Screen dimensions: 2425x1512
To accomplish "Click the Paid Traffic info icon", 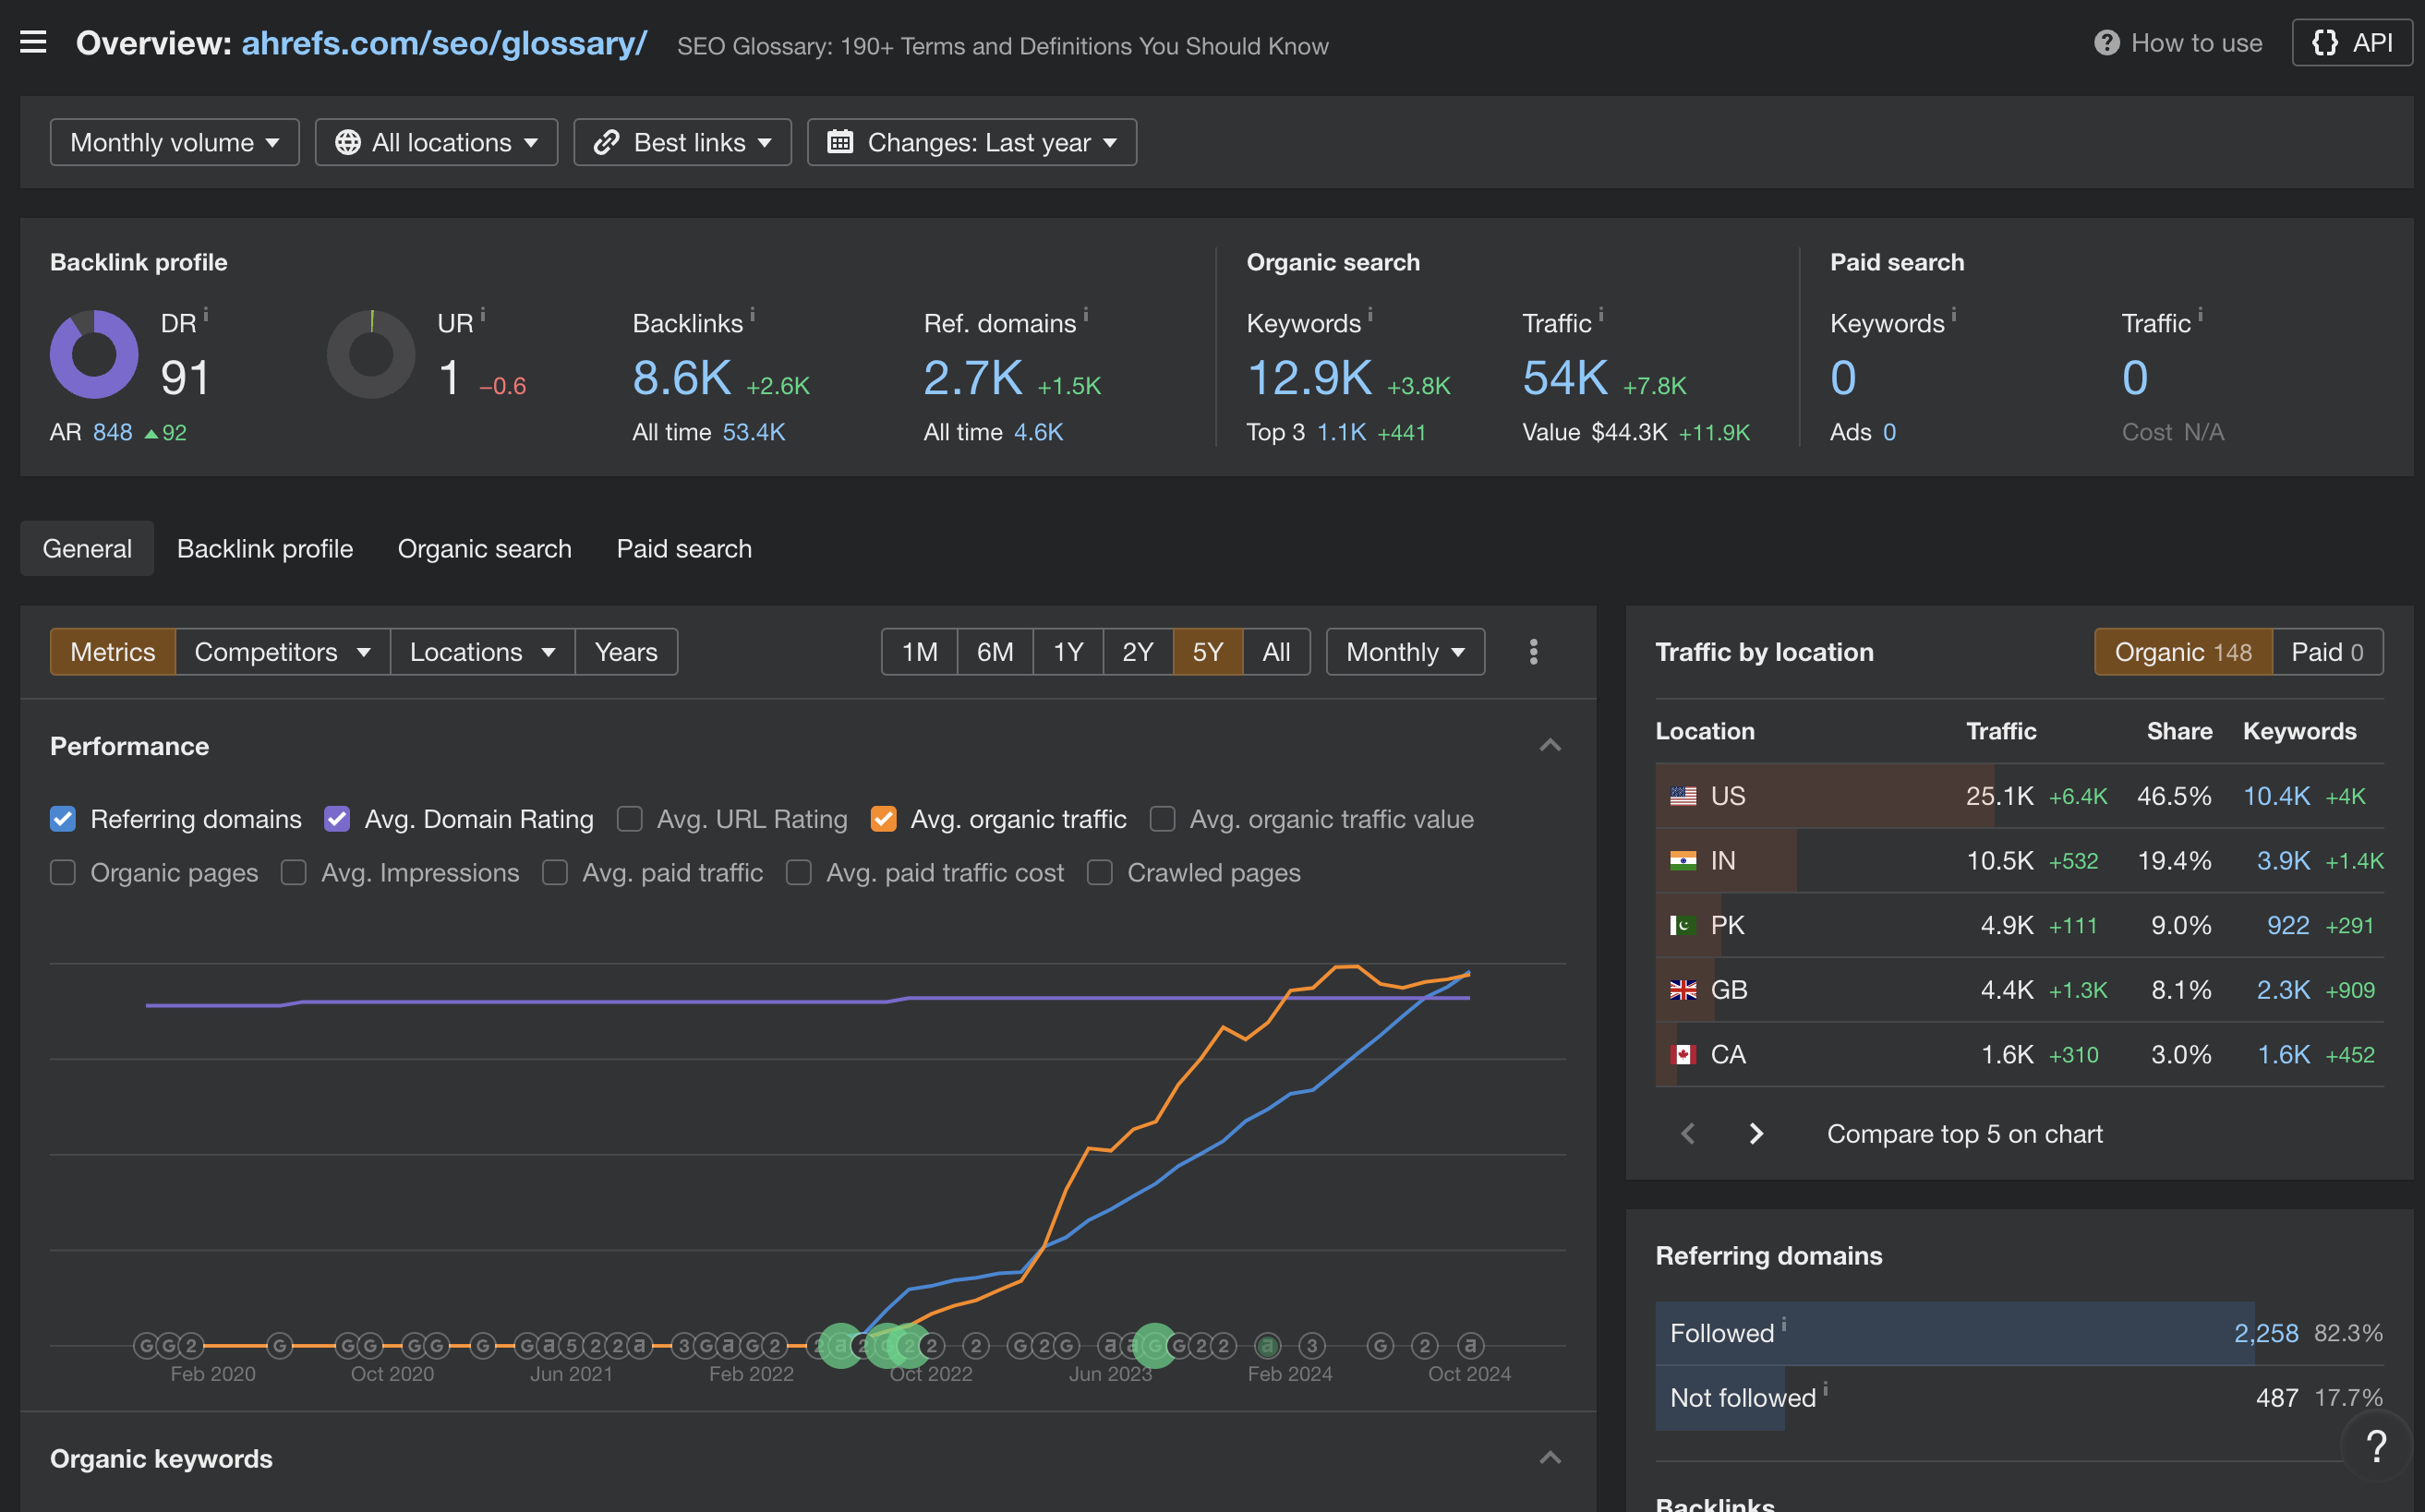I will click(2200, 315).
